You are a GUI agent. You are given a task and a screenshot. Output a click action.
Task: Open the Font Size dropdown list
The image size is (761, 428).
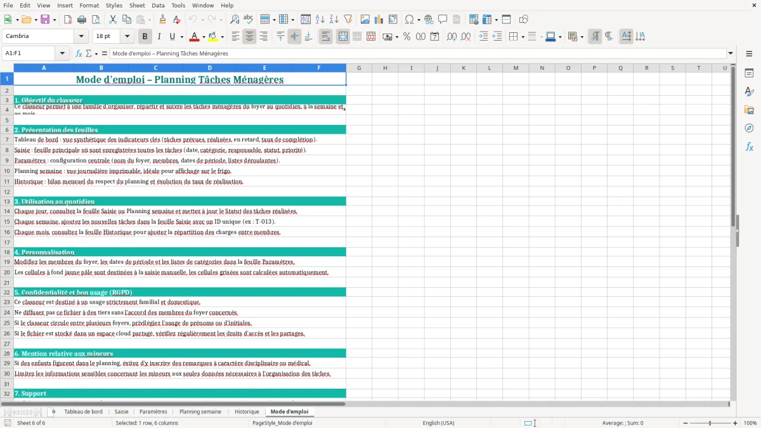coord(127,37)
